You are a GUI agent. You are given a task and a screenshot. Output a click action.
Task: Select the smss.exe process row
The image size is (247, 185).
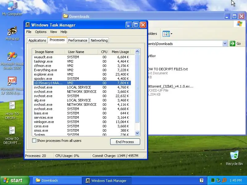[x=82, y=130]
